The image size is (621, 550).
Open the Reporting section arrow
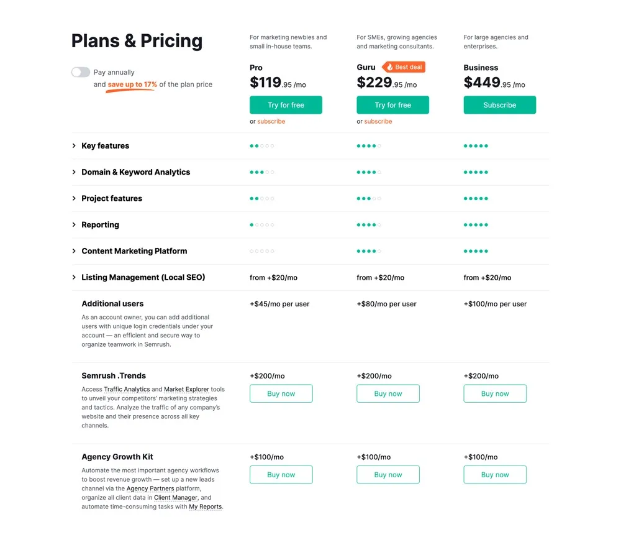[74, 225]
